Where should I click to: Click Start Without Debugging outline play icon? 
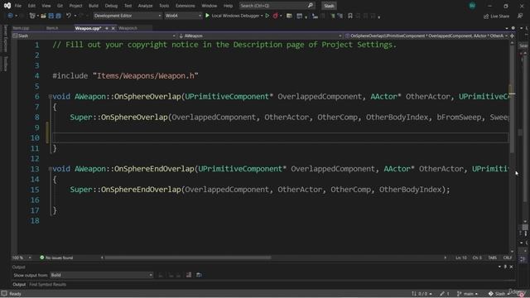(x=267, y=16)
